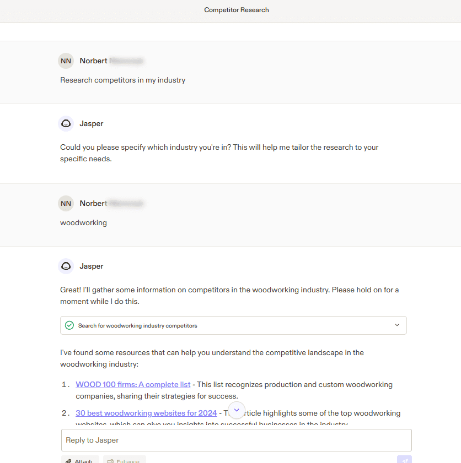
Task: Click the NN avatar beside the woodworking message
Action: [66, 203]
